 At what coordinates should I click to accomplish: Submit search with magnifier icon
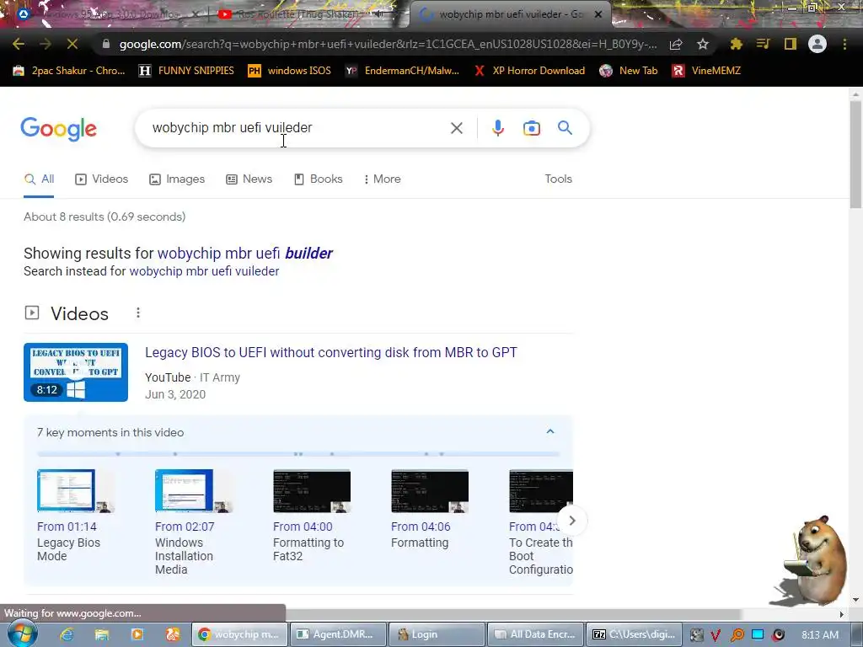click(x=565, y=128)
